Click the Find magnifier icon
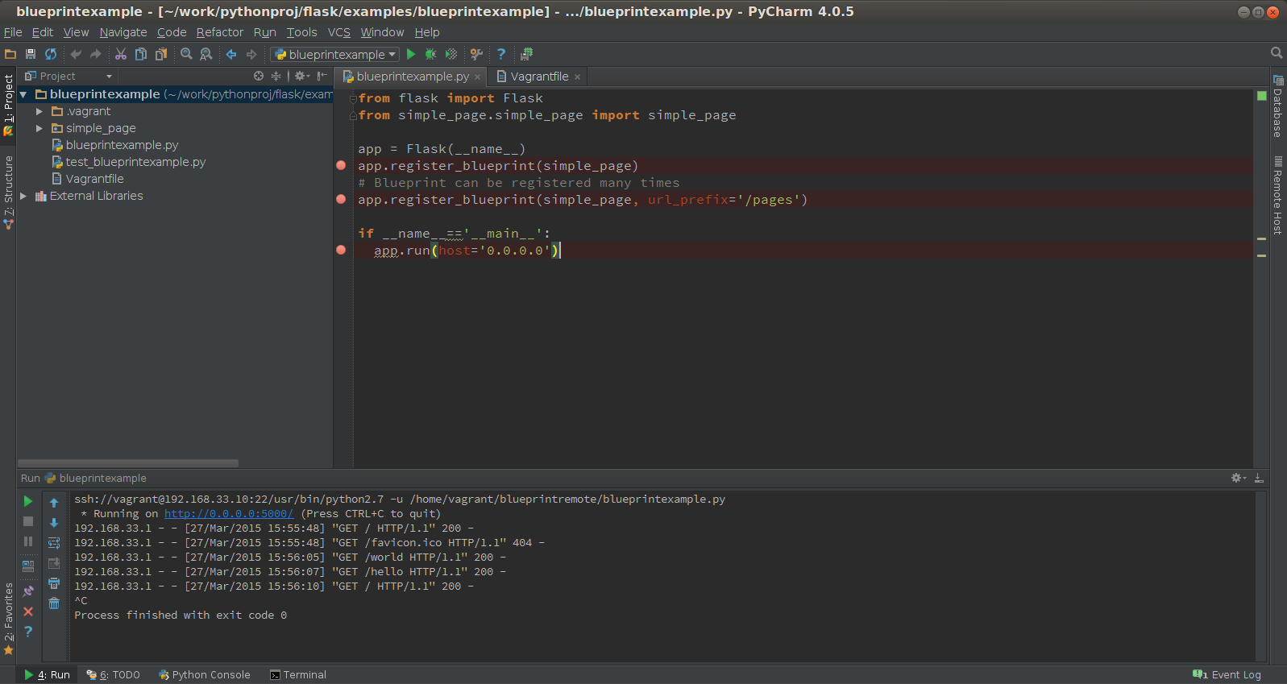The width and height of the screenshot is (1287, 684). (x=186, y=54)
